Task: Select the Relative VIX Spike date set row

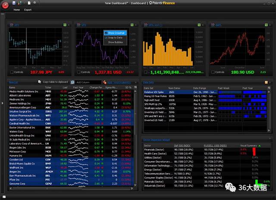Action: 205,92
